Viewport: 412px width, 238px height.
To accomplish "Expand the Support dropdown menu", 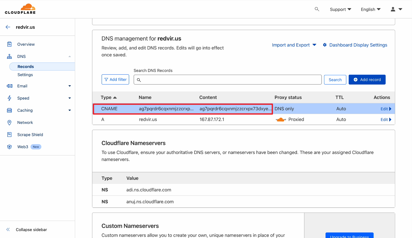I will [x=340, y=9].
